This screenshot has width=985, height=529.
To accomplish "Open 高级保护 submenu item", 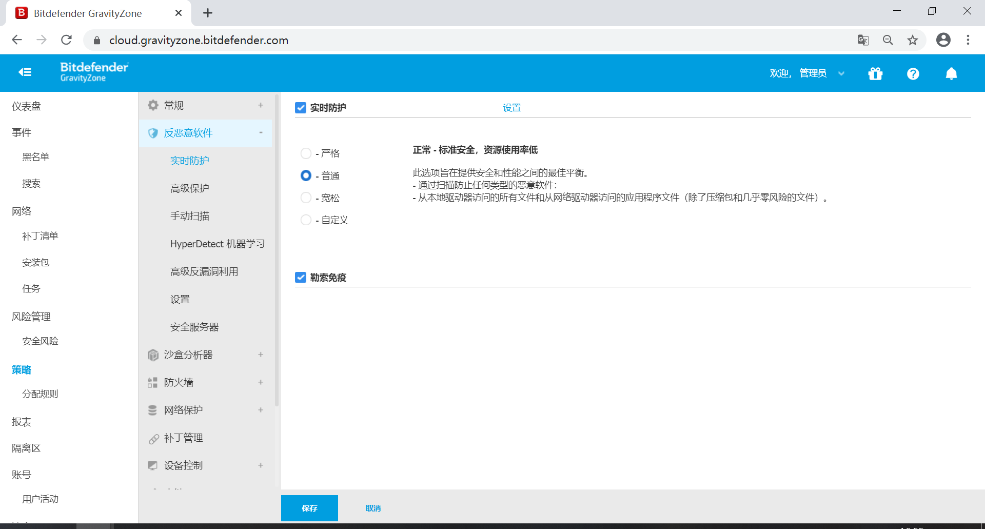I will click(189, 188).
